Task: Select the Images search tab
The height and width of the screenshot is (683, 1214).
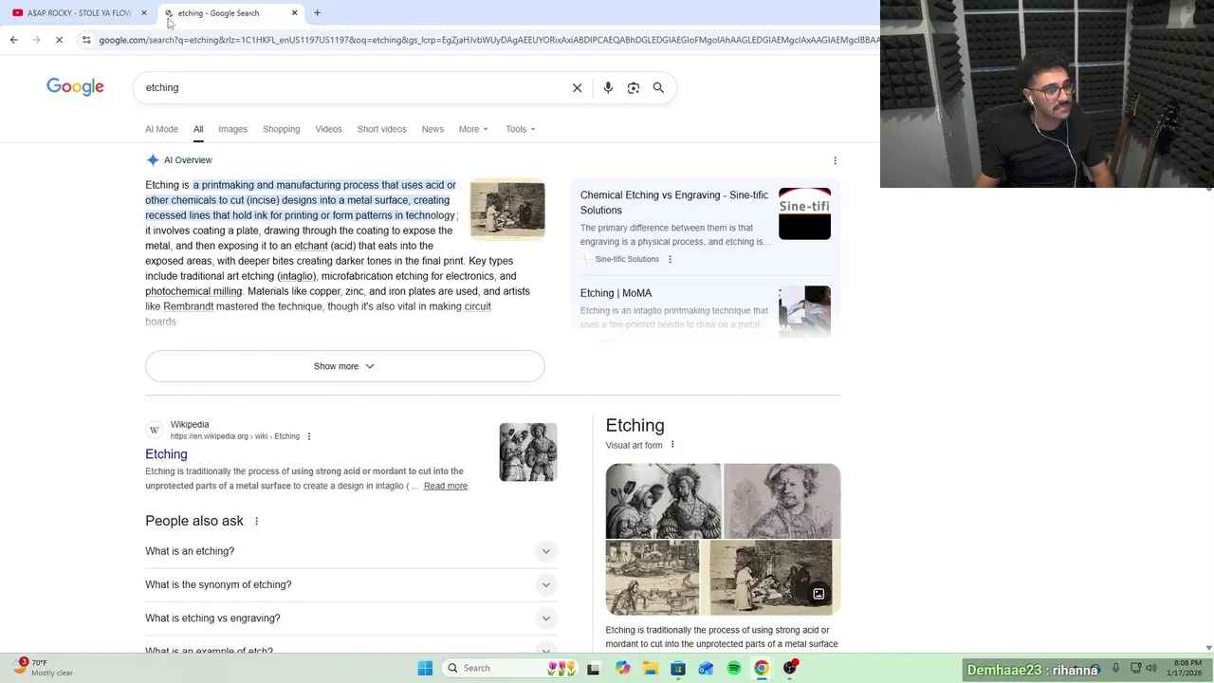Action: click(232, 129)
